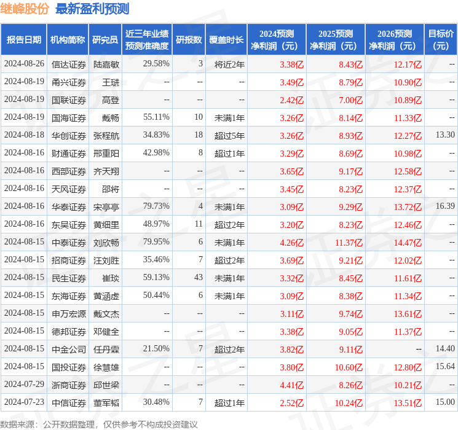The image size is (458, 430).
Task: Click 2026 profit forecast 14.47亿
Action: (408, 243)
